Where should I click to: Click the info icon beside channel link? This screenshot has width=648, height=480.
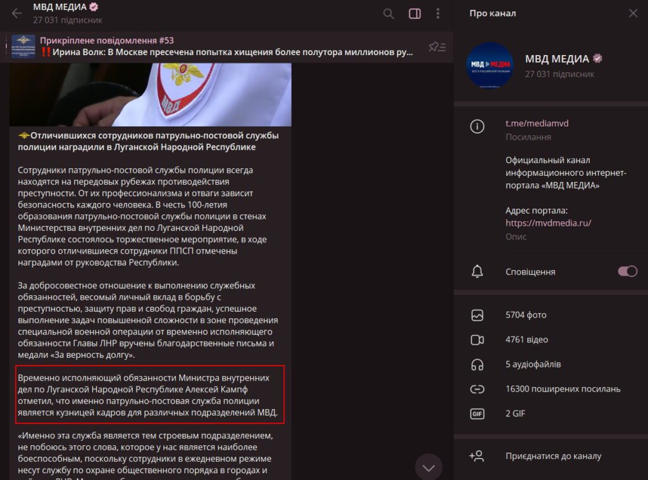pos(477,126)
